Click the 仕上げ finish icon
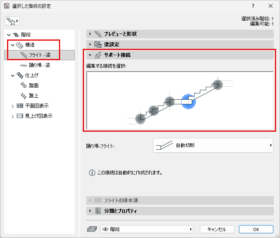This screenshot has height=238, width=280. (20, 75)
